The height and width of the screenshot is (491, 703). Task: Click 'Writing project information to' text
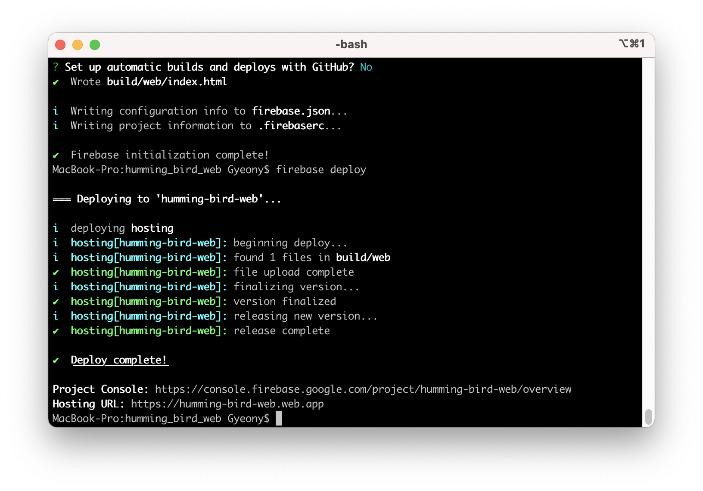(161, 126)
